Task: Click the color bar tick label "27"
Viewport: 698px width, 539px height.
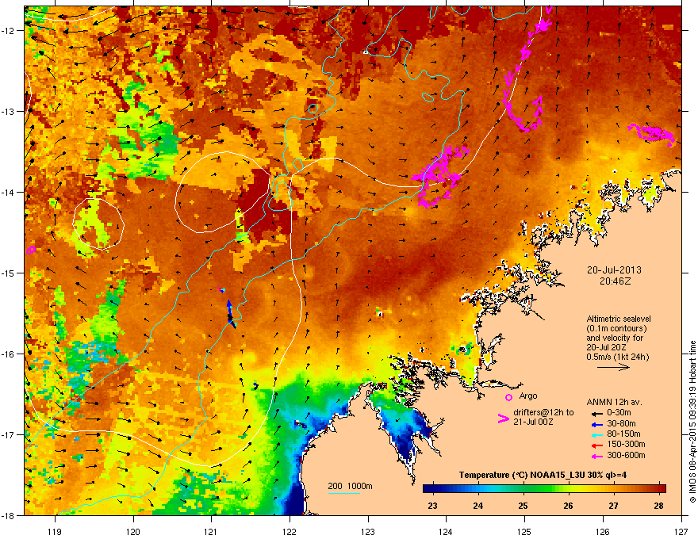Action: tap(614, 506)
